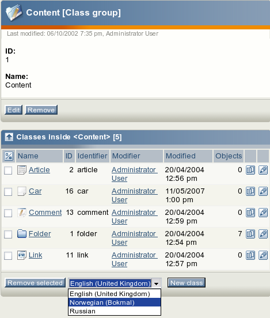
Task: Click the Remove selected button
Action: 35,283
